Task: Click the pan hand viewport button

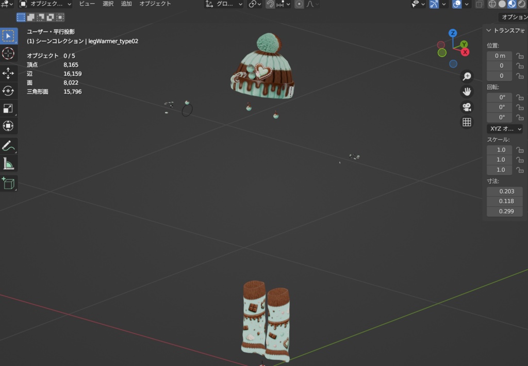Action: 467,92
